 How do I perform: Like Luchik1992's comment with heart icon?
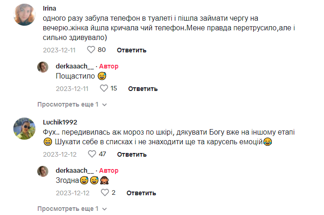pyautogui.click(x=92, y=154)
